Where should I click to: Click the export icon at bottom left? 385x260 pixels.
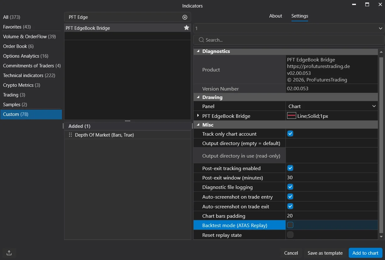(9, 253)
